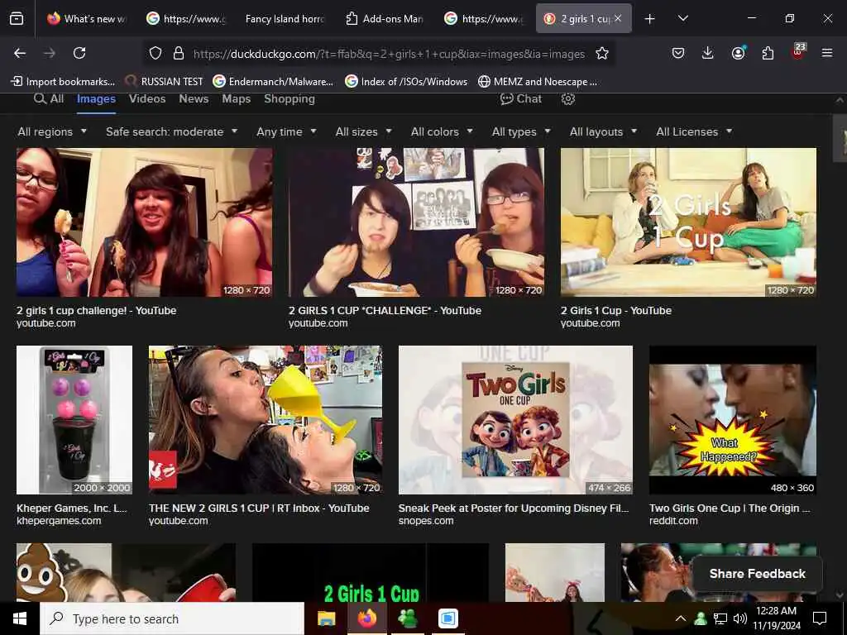Expand the All regions filter
This screenshot has width=847, height=635.
52,131
